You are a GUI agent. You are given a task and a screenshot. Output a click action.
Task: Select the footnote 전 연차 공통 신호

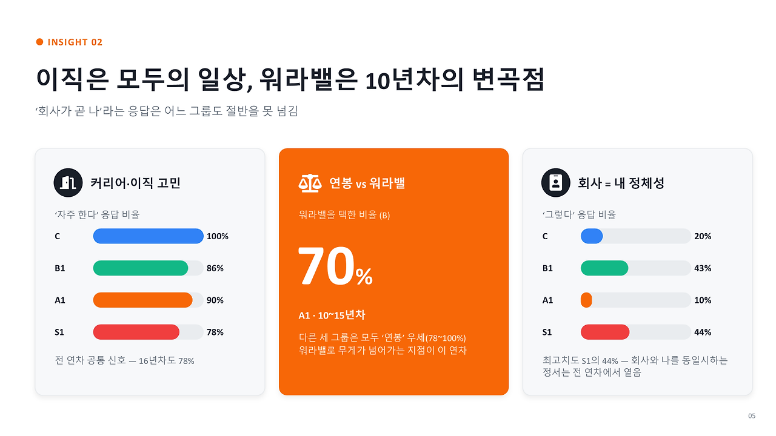pyautogui.click(x=124, y=360)
